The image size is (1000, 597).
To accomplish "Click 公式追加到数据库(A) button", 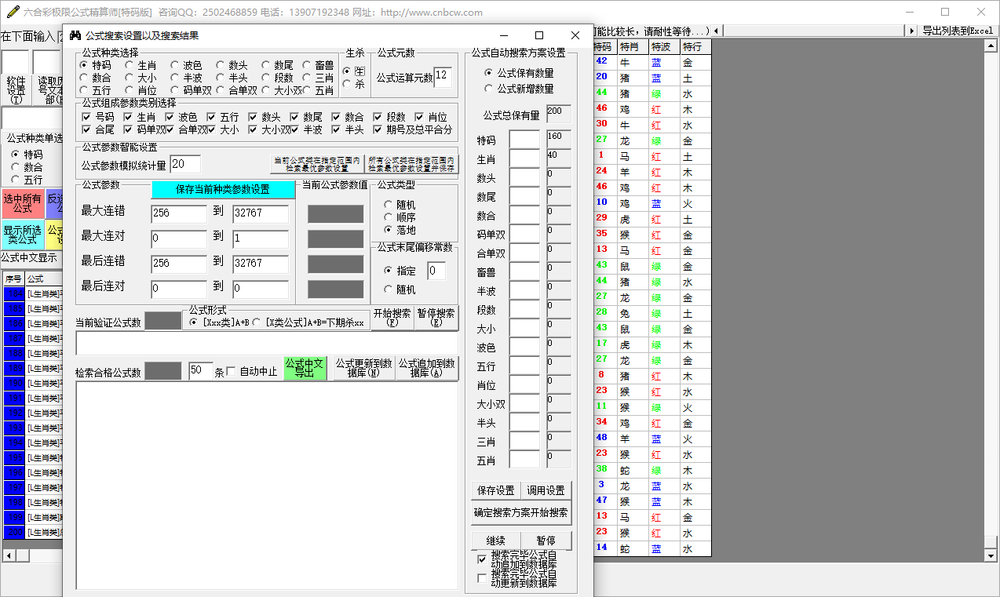I will click(427, 368).
